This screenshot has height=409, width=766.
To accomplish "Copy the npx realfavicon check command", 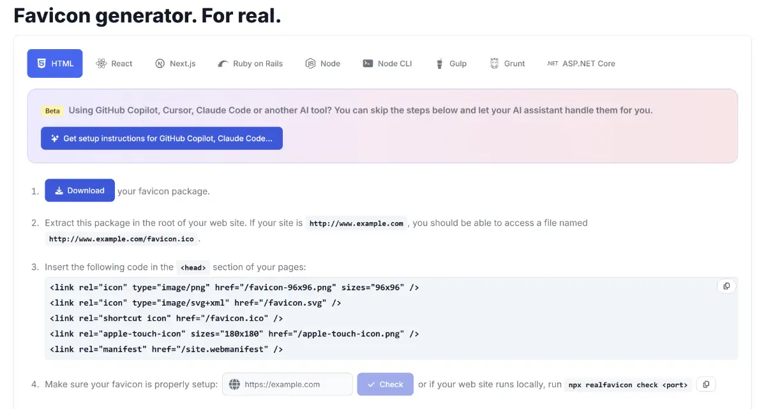I will pos(706,384).
